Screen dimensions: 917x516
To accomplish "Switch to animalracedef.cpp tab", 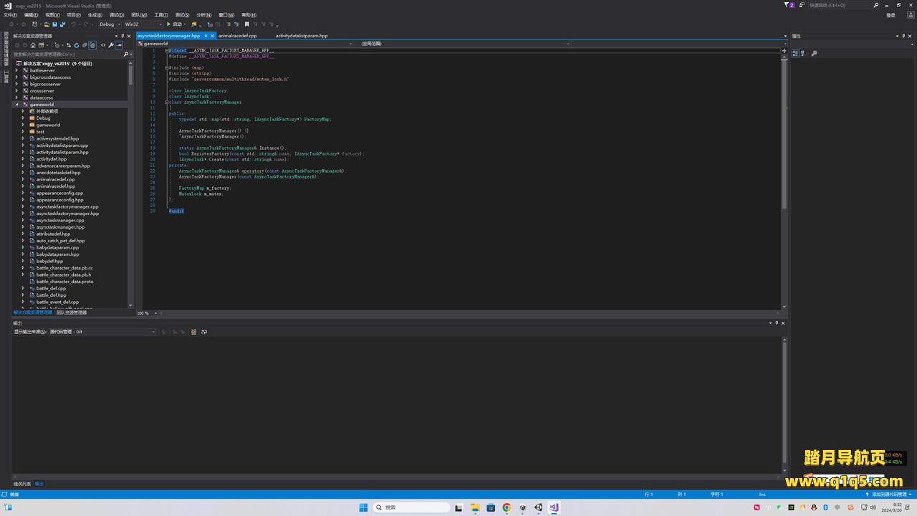I will pos(237,35).
